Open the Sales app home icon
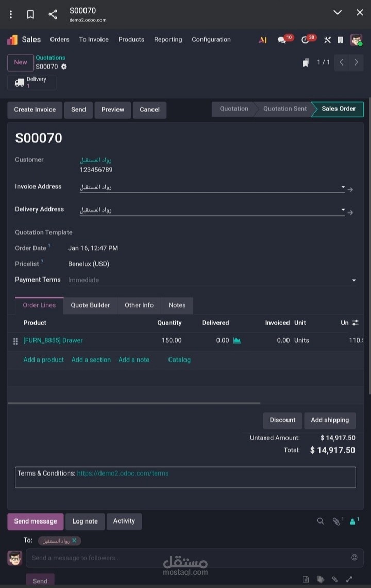Viewport: 371px width, 588px height. coord(12,40)
